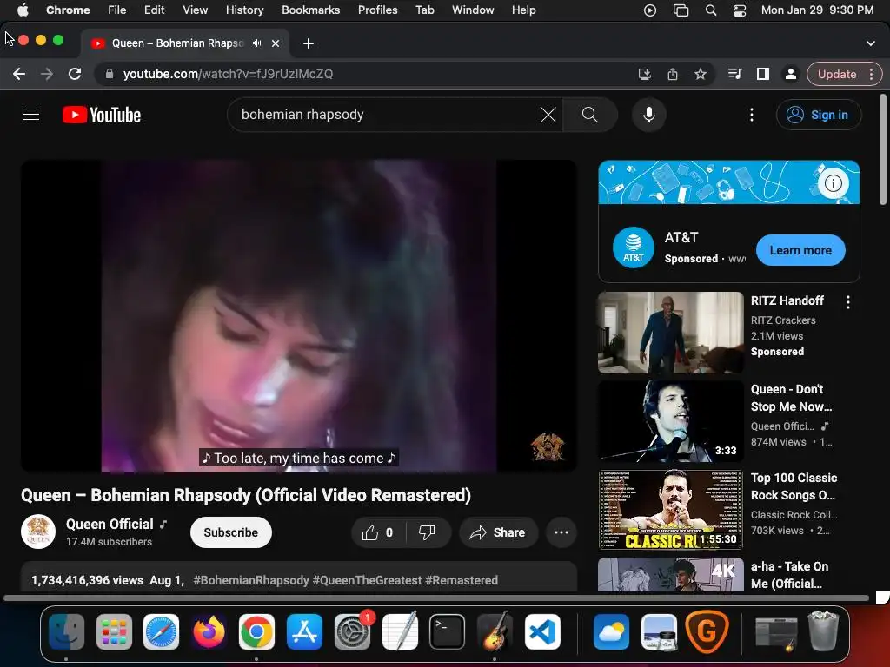Clear the search text with the X
The height and width of the screenshot is (667, 890).
click(548, 115)
